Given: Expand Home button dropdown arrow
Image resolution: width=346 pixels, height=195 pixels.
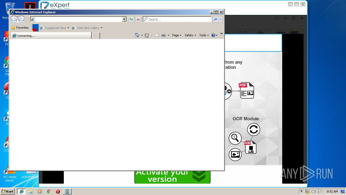Looking at the screenshot, I should 142,35.
